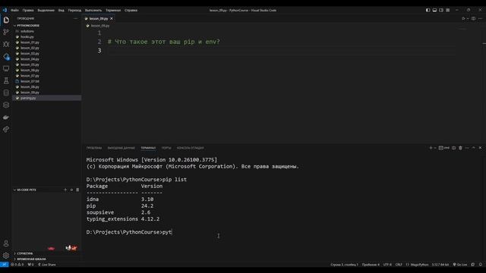Open the new terminal profile dropdown arrow

pos(435,148)
